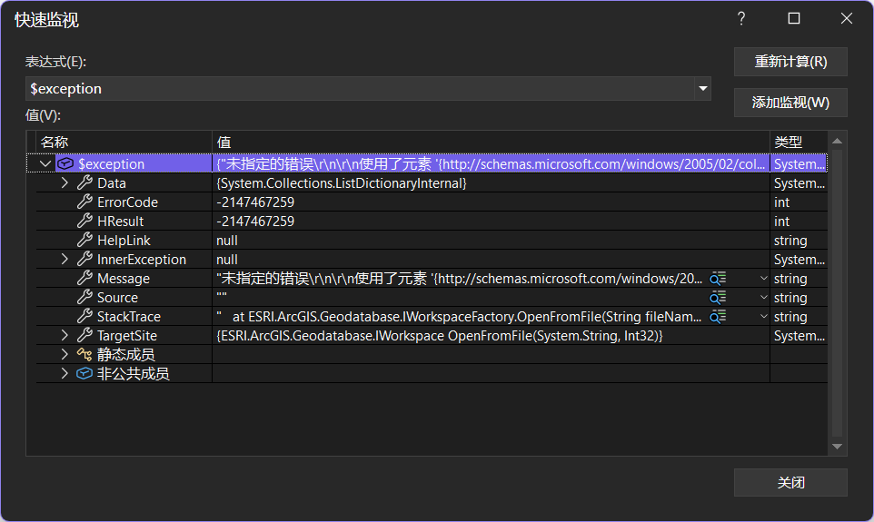Open the expression history dropdown
This screenshot has height=522, width=874.
[703, 89]
